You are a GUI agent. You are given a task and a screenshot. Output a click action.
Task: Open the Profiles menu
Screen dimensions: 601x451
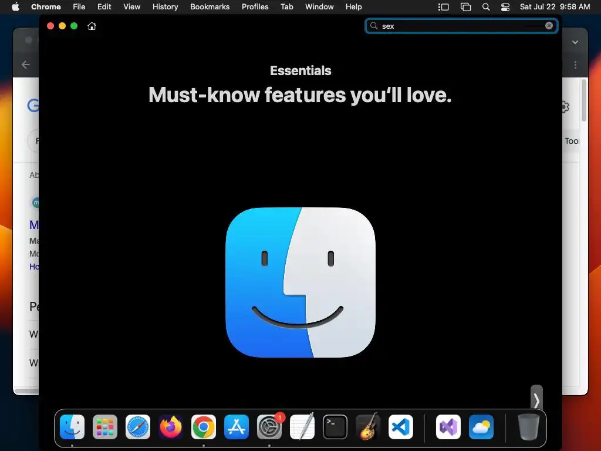(255, 6)
